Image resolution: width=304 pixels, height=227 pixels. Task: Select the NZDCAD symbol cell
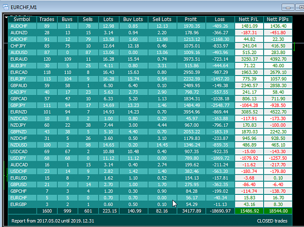point(22,118)
